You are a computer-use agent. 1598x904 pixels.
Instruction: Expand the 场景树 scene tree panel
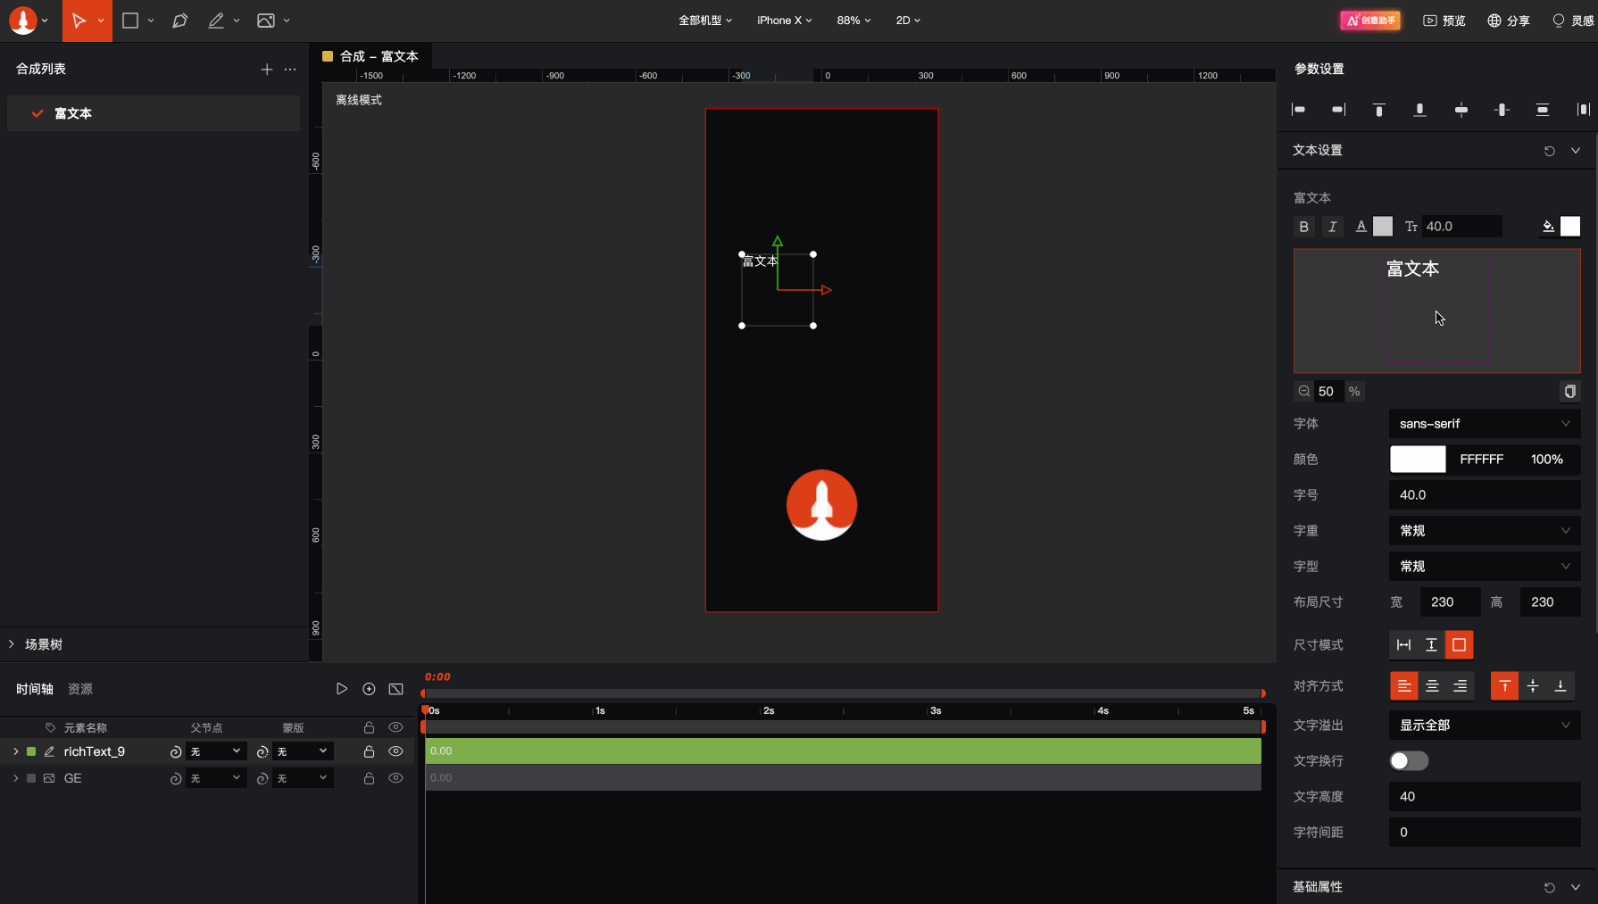[x=12, y=644]
